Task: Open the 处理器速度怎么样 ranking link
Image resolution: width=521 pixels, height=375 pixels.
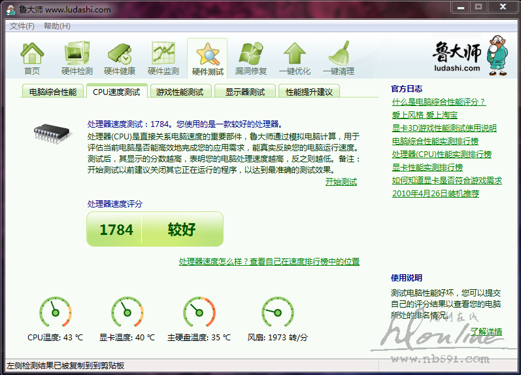Action: pos(269,262)
